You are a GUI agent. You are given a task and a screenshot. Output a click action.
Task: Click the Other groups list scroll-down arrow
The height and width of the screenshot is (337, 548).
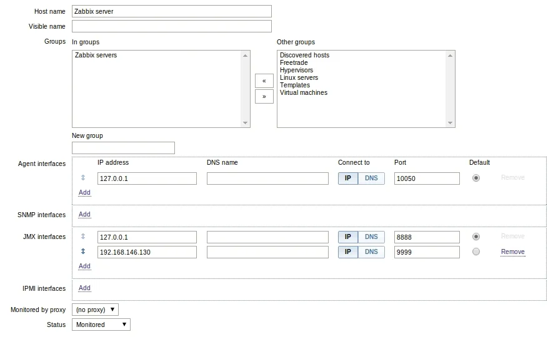pyautogui.click(x=450, y=123)
